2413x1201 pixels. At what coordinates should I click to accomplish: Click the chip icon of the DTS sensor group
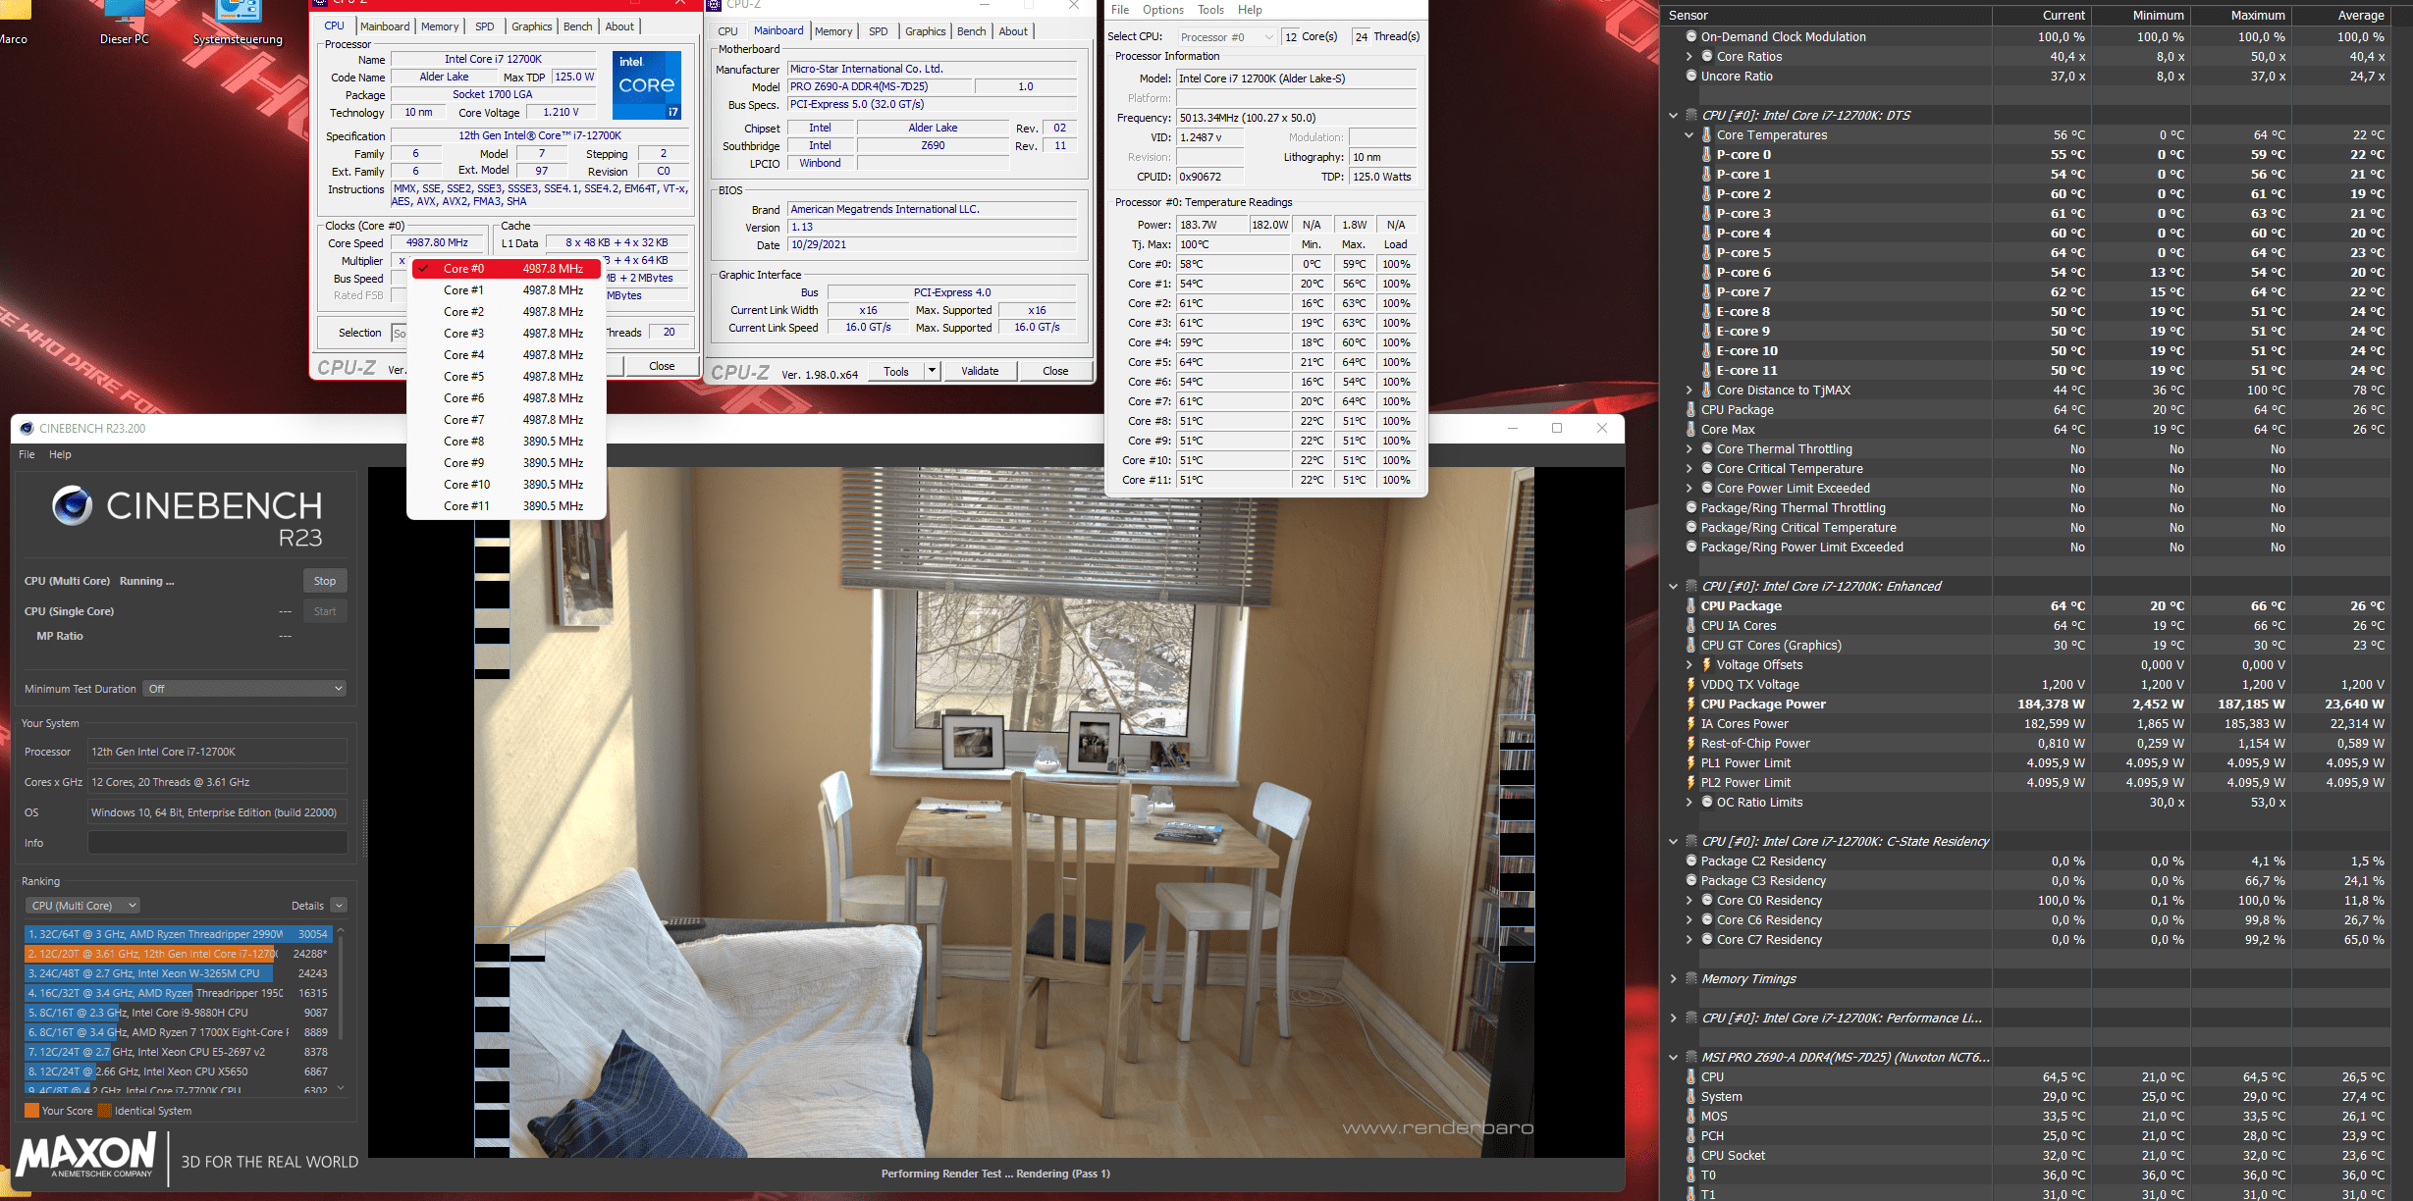tap(1691, 115)
